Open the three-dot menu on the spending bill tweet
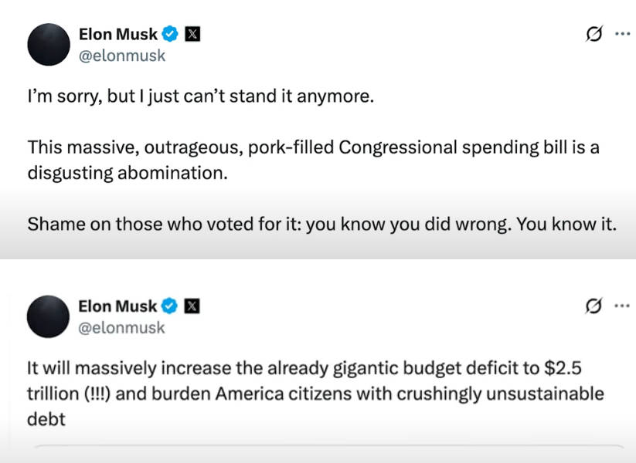The height and width of the screenshot is (463, 636). [x=623, y=34]
